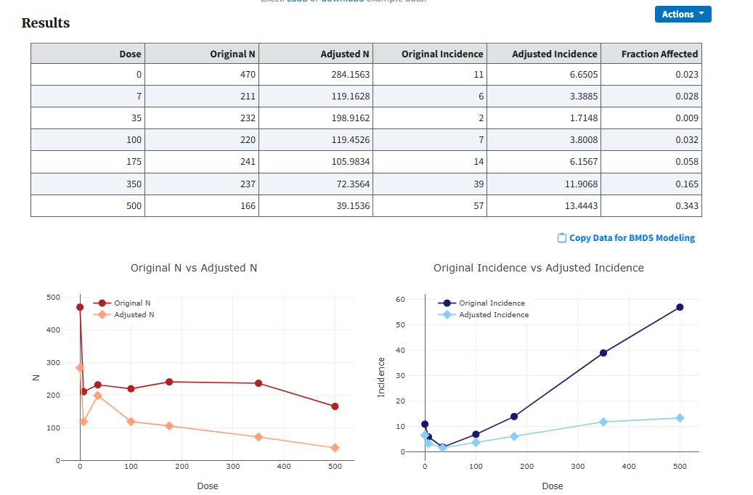Select the Adjusted N value 198.9162
753x495 pixels.
click(x=351, y=118)
